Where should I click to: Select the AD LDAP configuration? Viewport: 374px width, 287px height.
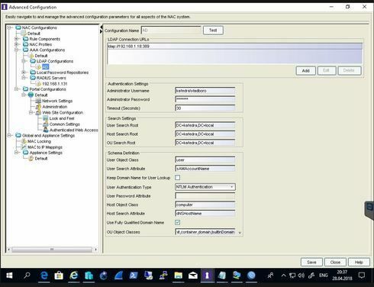(45, 66)
